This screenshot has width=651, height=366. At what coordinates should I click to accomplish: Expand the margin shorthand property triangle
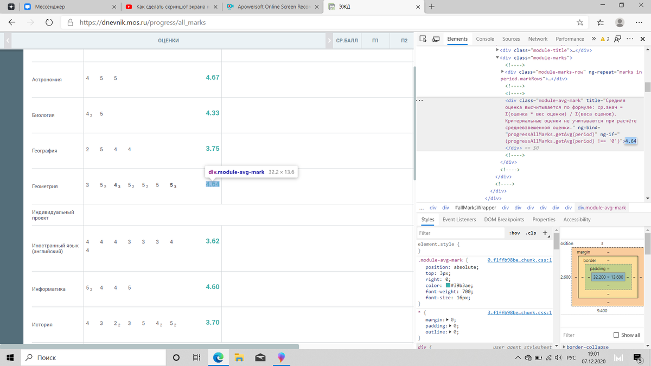click(447, 320)
